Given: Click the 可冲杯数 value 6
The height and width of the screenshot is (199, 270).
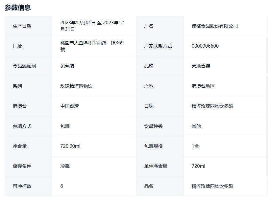Looking at the screenshot, I should coord(61,186).
